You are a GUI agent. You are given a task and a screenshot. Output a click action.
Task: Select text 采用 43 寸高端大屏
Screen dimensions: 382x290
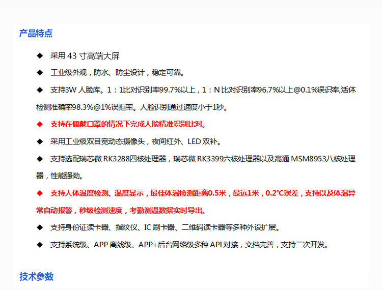(x=85, y=56)
